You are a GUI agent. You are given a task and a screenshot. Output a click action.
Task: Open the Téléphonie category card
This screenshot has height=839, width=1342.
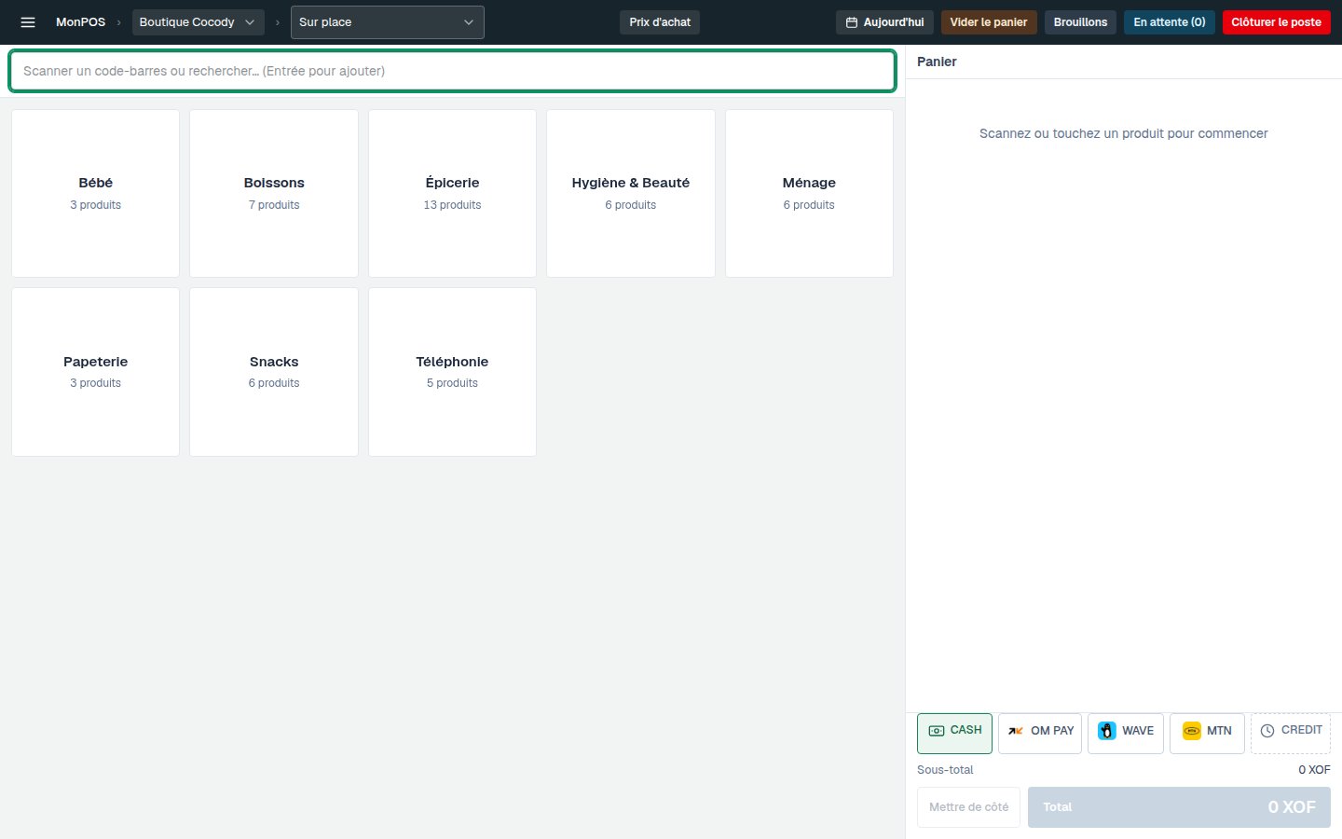452,372
